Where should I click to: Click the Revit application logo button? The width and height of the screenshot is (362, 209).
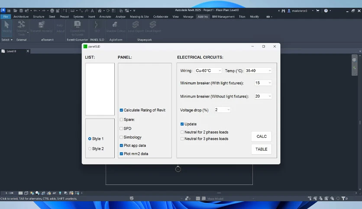[3, 10]
